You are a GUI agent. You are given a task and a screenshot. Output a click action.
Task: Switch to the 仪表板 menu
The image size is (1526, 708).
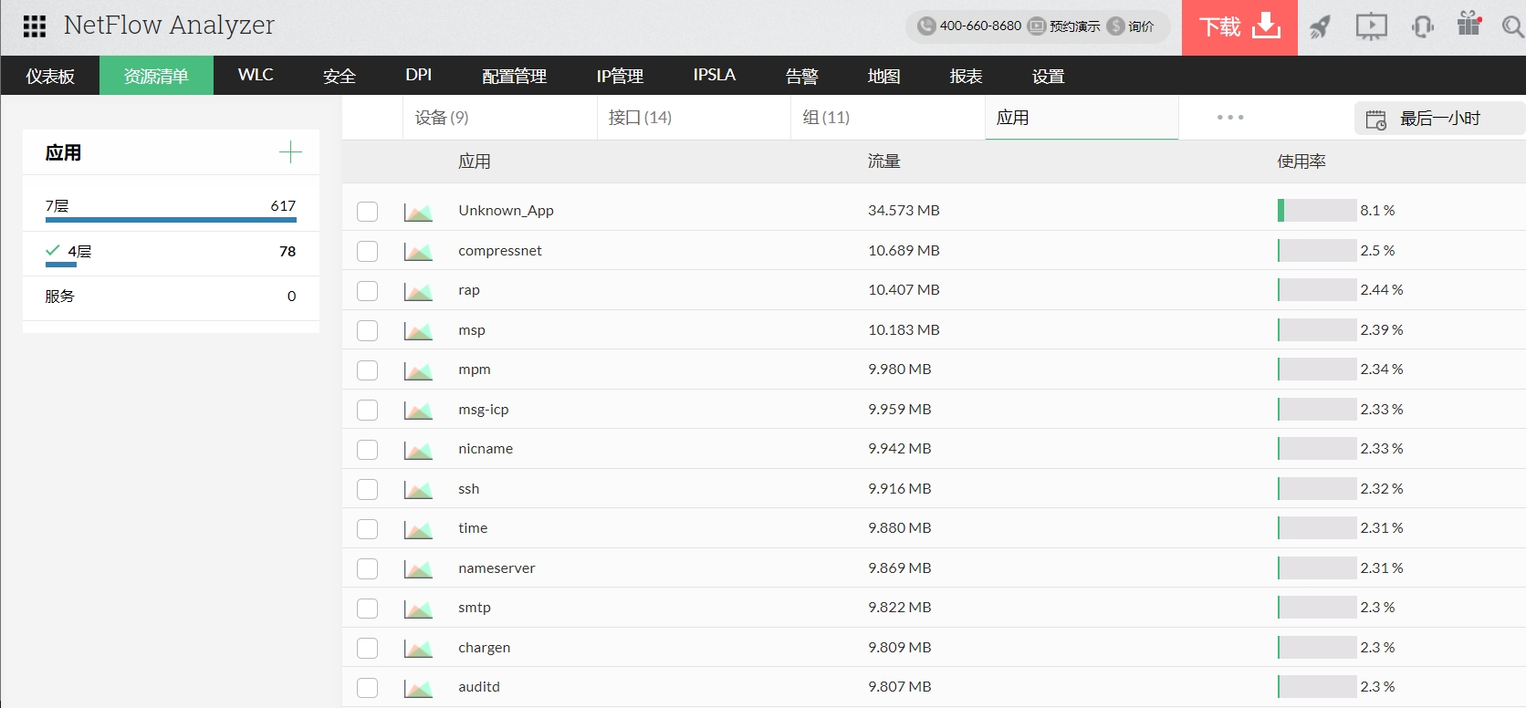tap(50, 76)
